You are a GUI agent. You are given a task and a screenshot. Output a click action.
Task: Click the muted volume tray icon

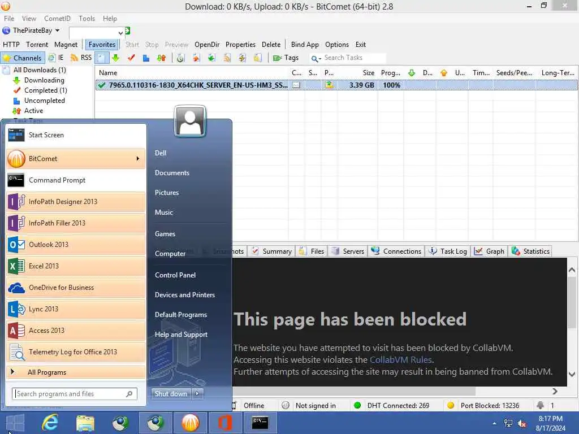(x=522, y=424)
